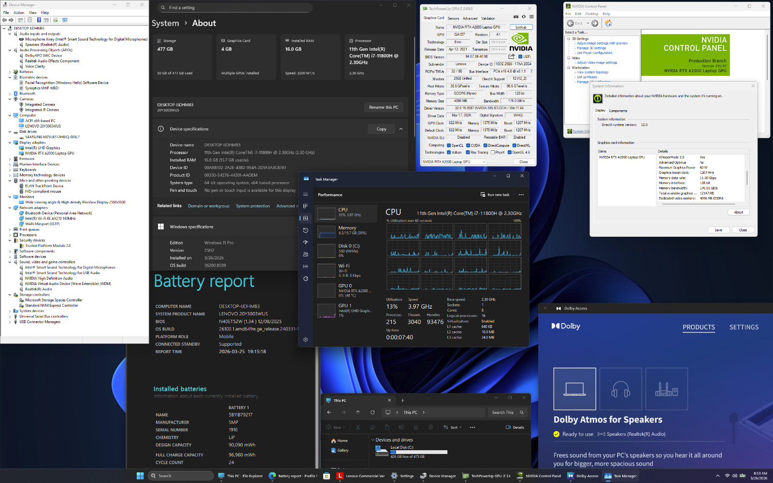Toggle PhysX checkbox in GPU-Z

(x=492, y=153)
